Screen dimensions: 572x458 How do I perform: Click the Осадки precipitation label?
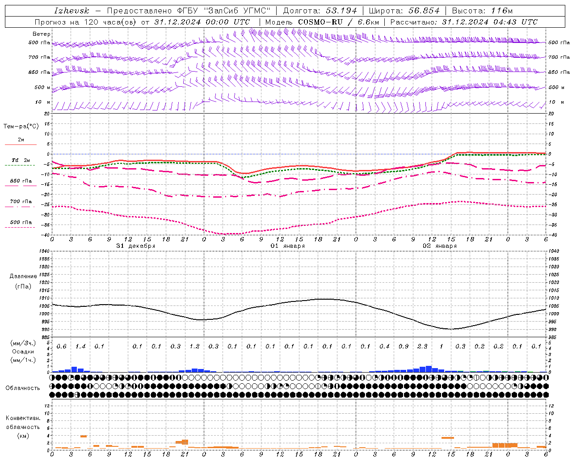[x=23, y=352]
